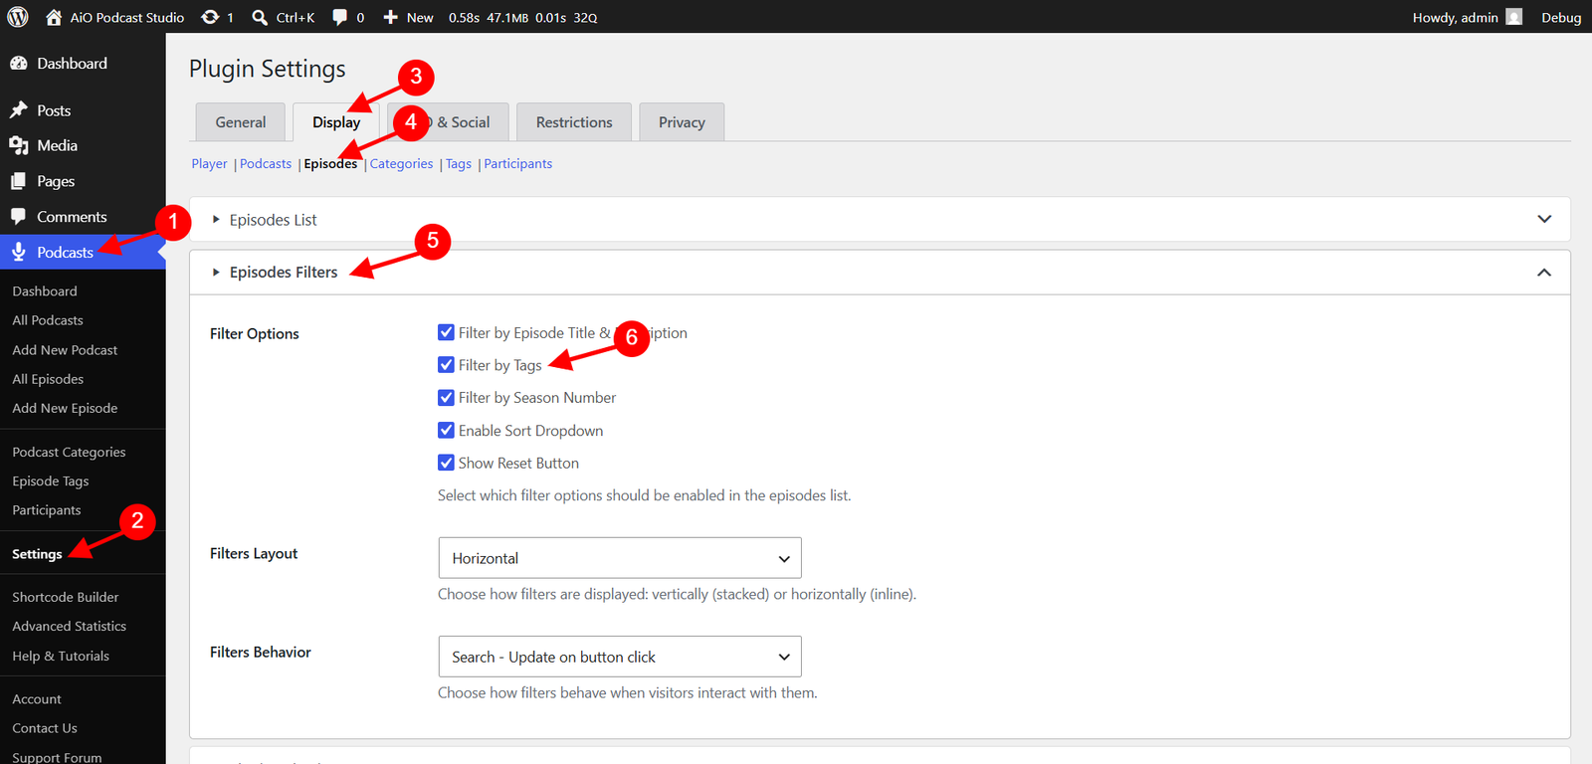This screenshot has height=764, width=1592.
Task: Click the Podcasts microphone icon
Action: click(x=18, y=252)
